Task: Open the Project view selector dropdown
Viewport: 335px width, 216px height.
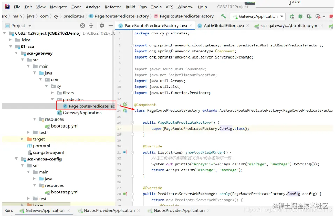Action: click(30, 26)
